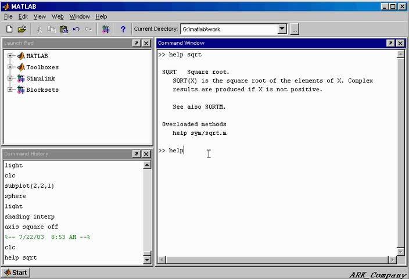This screenshot has height=279, width=409.
Task: Click Command Window horizontal scroll left arrow
Action: pyautogui.click(x=162, y=260)
